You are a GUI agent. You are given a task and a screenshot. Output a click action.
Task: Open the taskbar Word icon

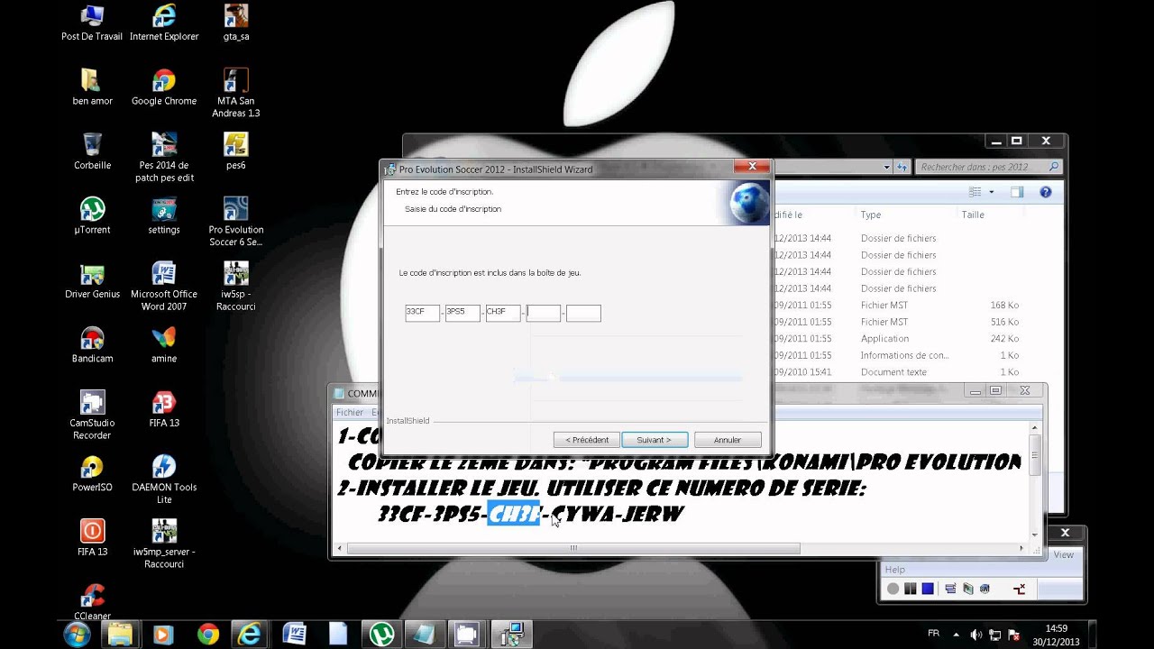pos(294,635)
